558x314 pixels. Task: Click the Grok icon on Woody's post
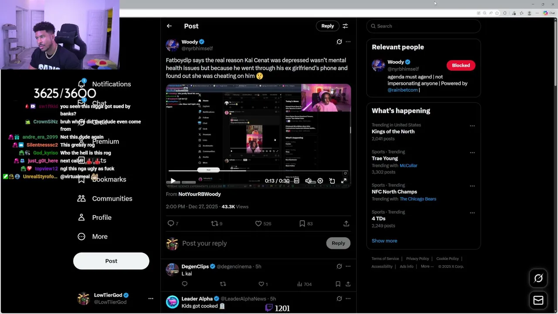339,42
